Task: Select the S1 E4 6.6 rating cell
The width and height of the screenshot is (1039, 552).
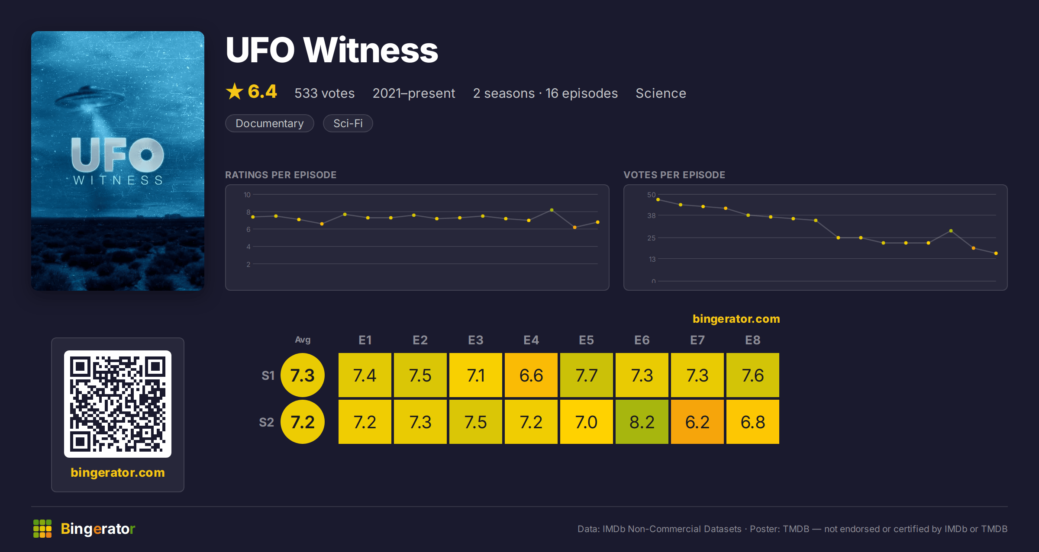Action: coord(531,375)
